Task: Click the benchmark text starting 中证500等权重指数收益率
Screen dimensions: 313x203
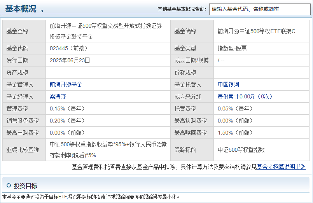Action: pos(108,150)
